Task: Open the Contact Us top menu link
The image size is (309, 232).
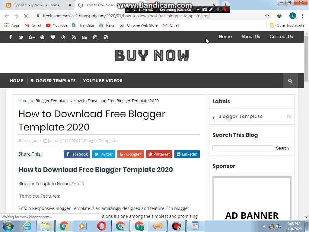Action: tap(281, 37)
